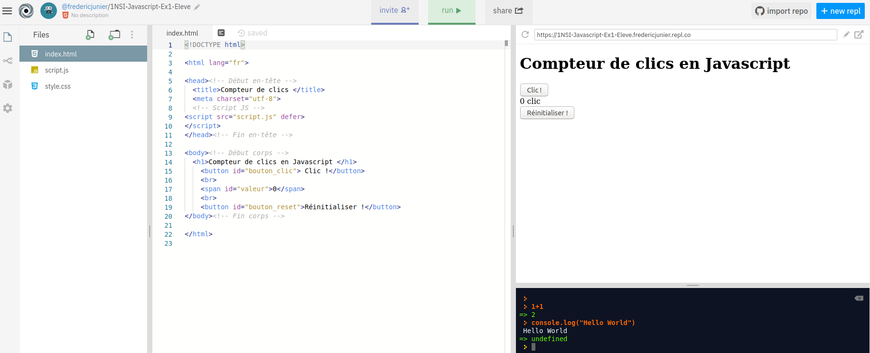Create a new repl
The height and width of the screenshot is (353, 870).
click(841, 11)
